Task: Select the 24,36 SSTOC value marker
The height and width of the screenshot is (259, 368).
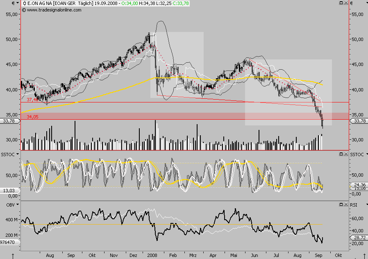Action: pyautogui.click(x=359, y=185)
